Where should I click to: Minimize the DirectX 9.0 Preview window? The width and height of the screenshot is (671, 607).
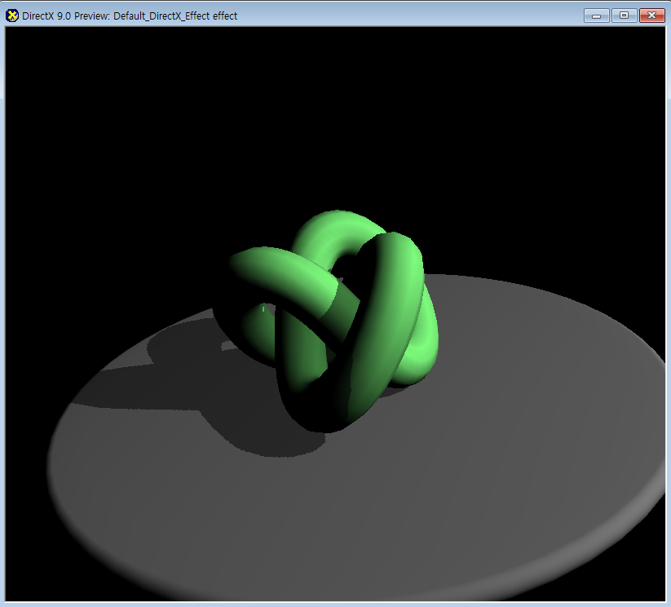pos(597,16)
